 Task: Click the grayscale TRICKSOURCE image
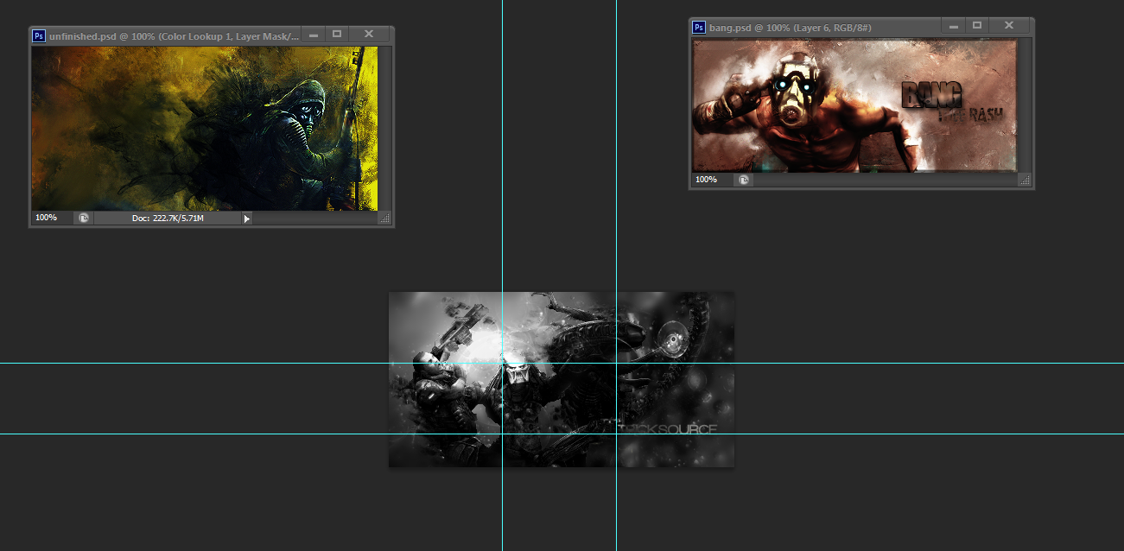[562, 379]
